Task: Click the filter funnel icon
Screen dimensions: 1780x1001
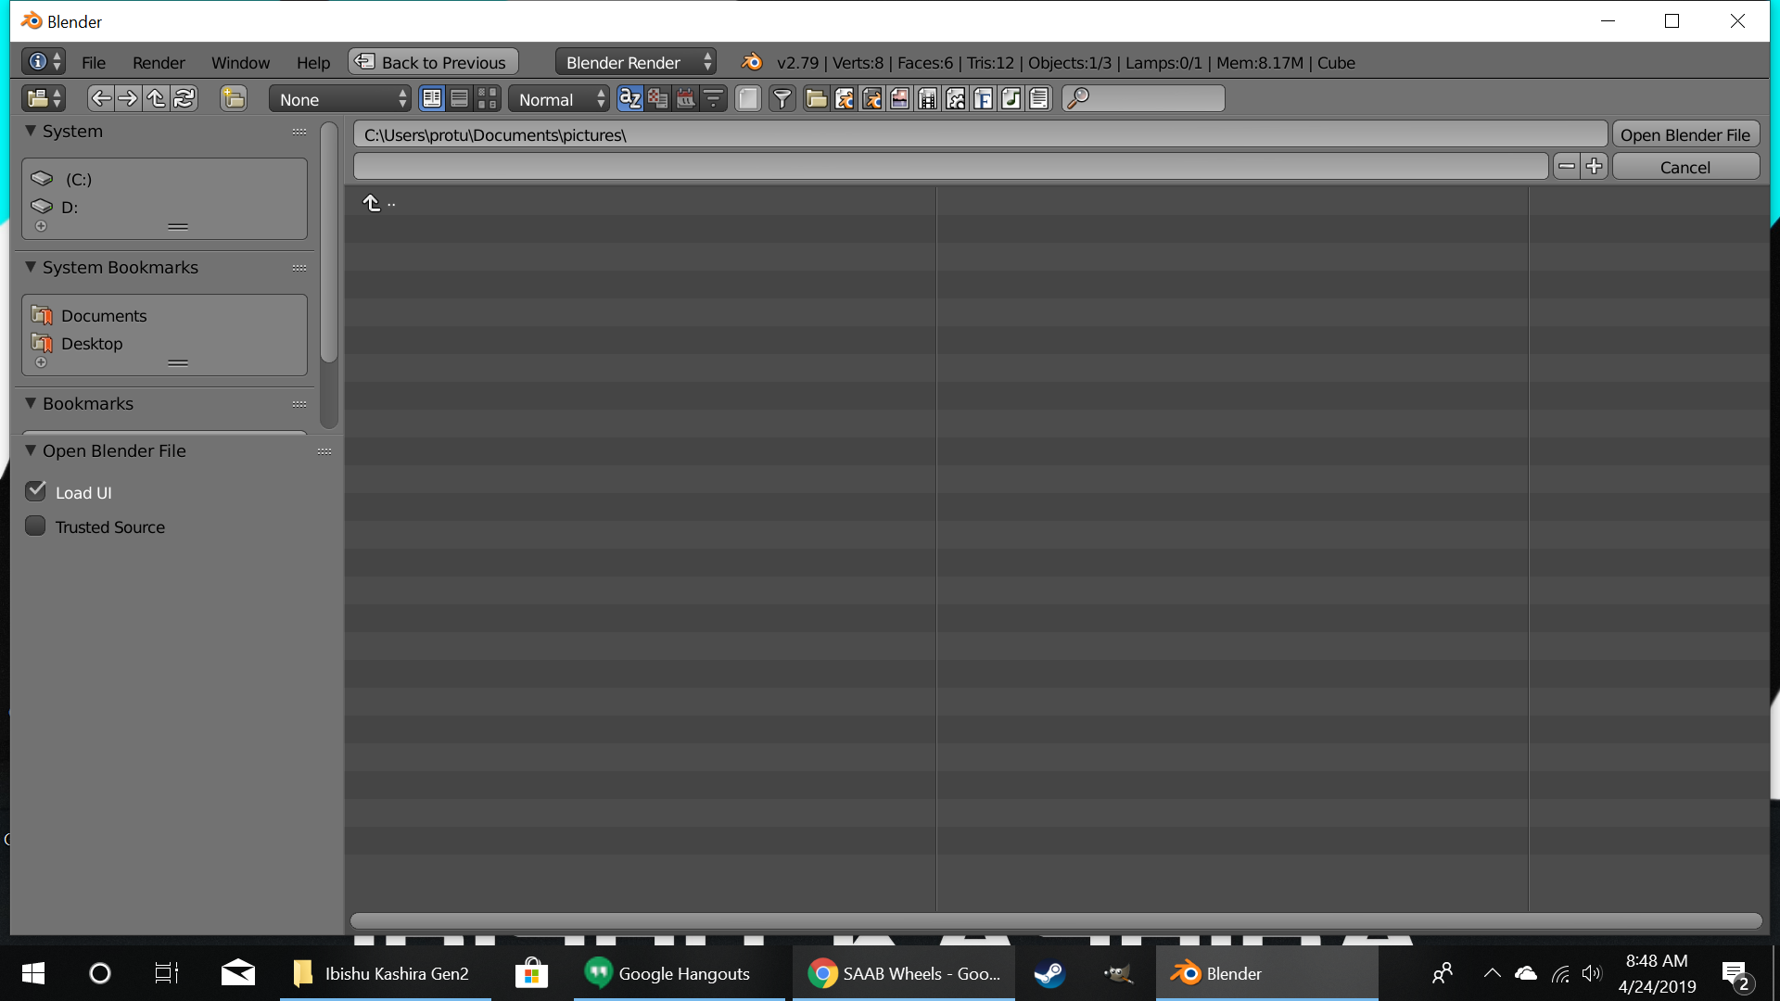Action: coord(782,98)
